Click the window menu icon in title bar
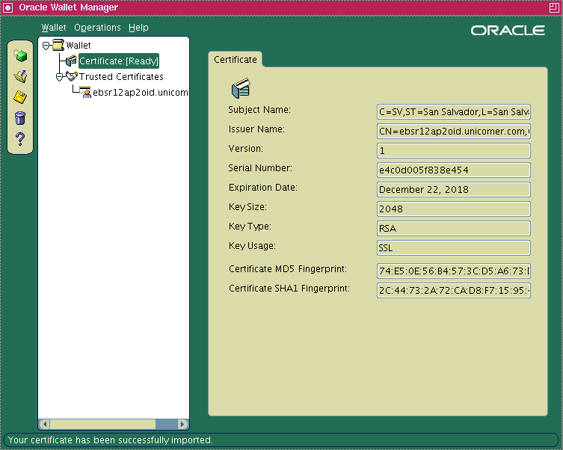Viewport: 563px width, 450px height. pos(7,7)
